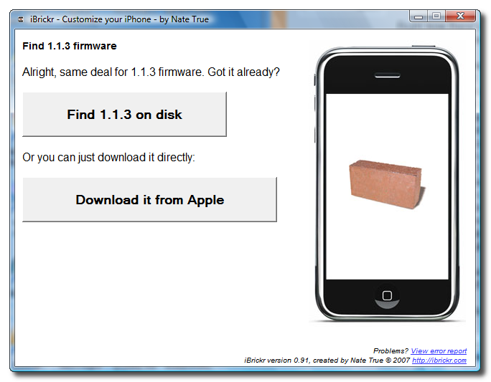Visit the http://ibrickr.com link

pos(439,360)
